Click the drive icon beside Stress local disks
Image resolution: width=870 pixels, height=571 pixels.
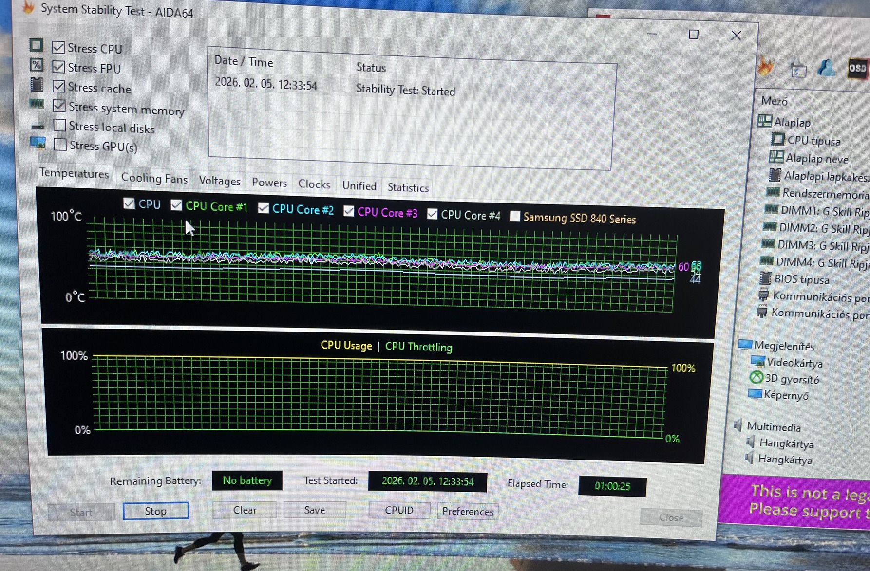point(38,127)
